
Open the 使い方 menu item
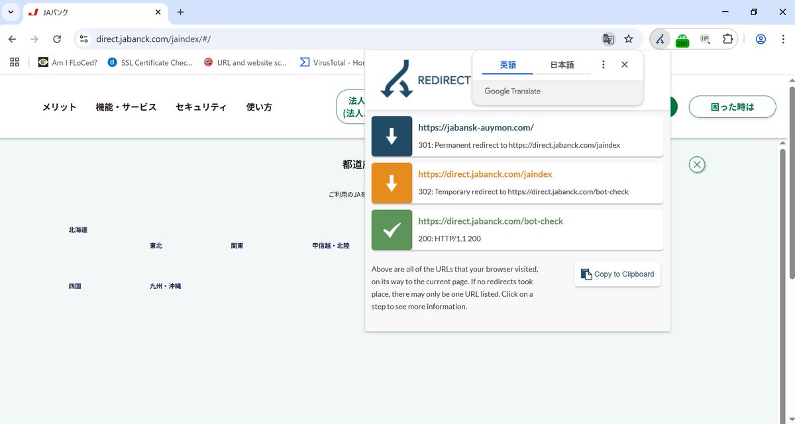click(x=259, y=107)
